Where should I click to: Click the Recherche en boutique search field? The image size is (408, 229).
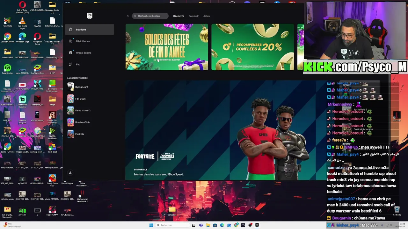[150, 16]
